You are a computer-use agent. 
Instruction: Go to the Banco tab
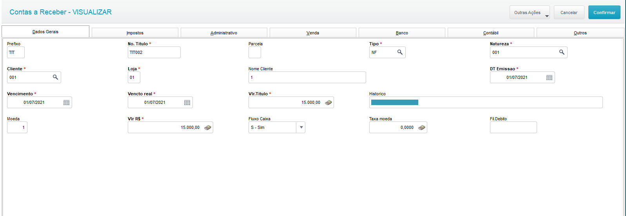point(402,33)
